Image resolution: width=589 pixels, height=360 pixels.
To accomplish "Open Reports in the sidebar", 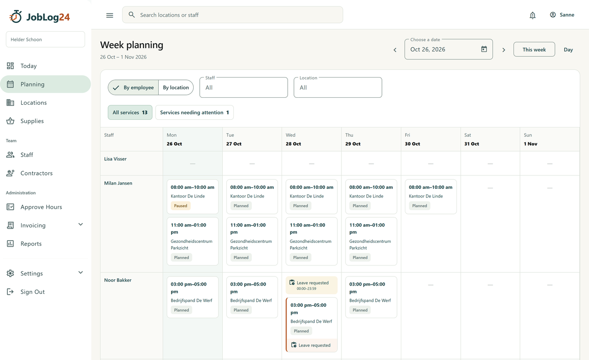I will (x=46, y=243).
